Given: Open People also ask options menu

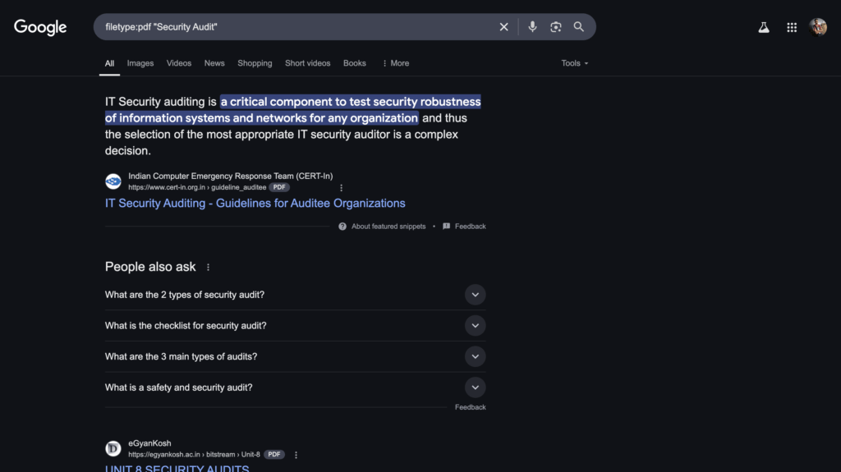Looking at the screenshot, I should [208, 267].
